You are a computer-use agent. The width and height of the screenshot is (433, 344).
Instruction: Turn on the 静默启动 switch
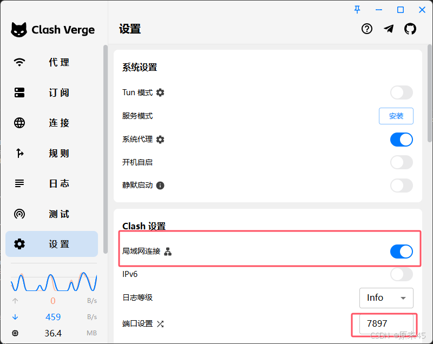[402, 186]
